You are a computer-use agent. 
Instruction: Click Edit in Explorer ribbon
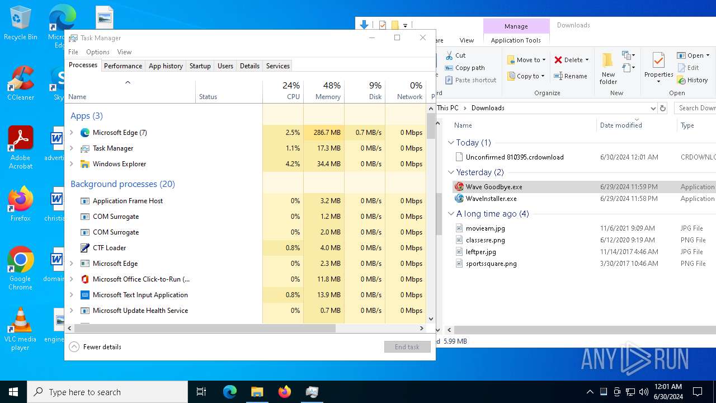point(688,68)
